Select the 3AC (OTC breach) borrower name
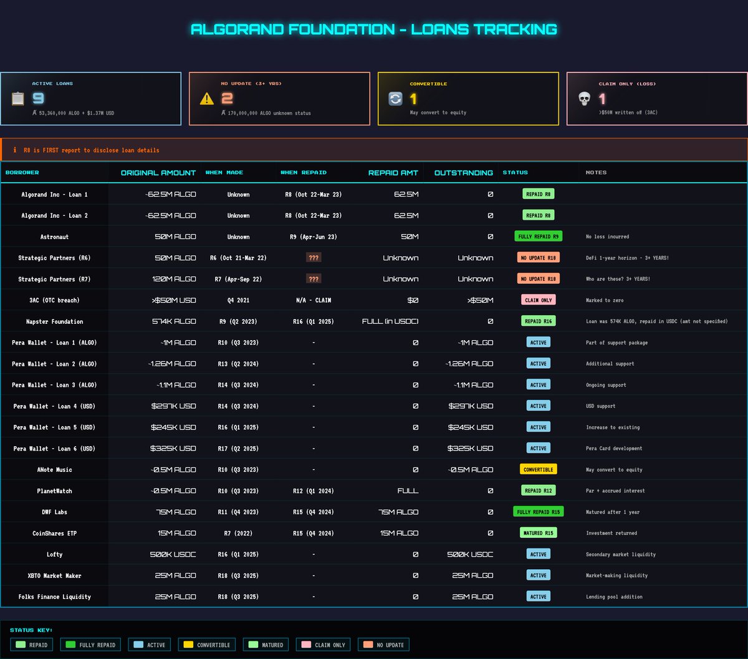Image resolution: width=748 pixels, height=659 pixels. [x=55, y=300]
